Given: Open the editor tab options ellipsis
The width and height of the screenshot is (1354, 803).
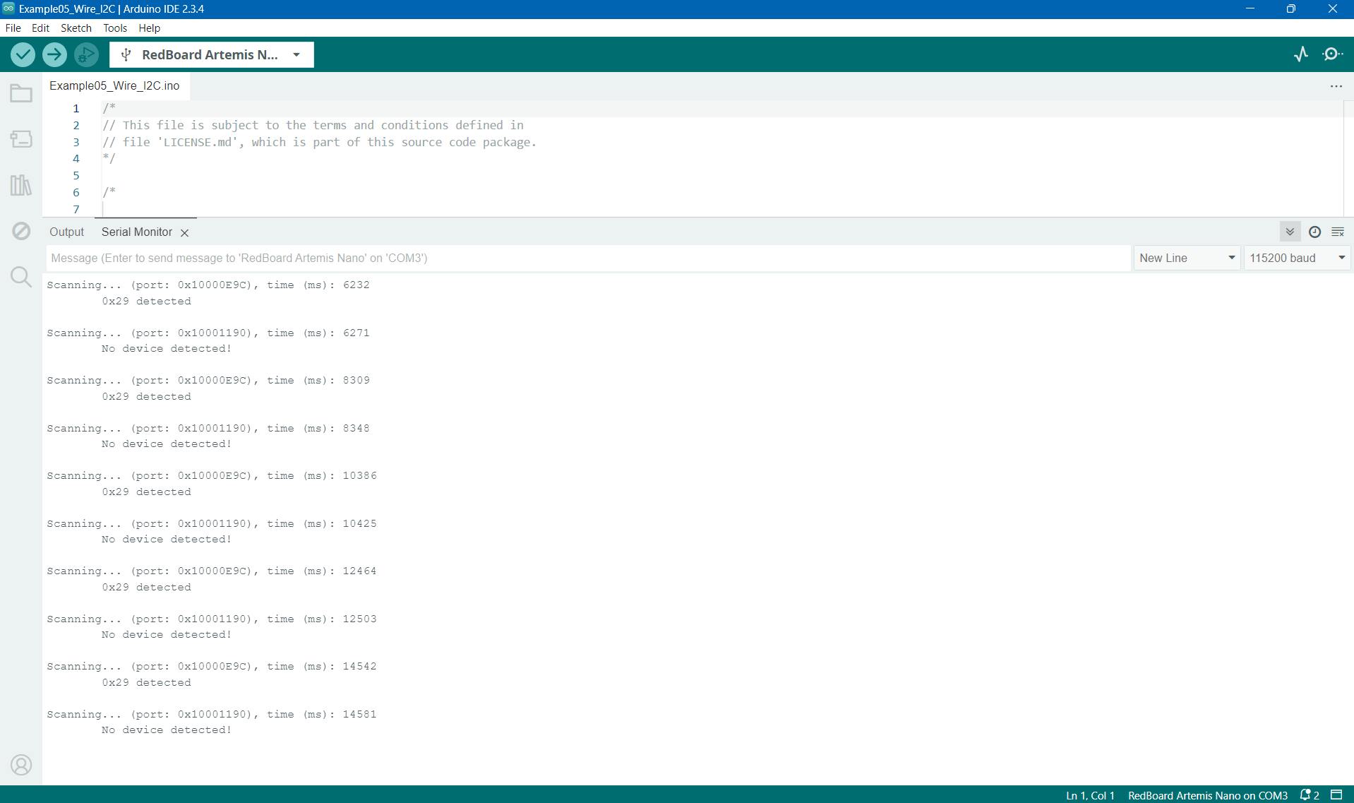Looking at the screenshot, I should [x=1336, y=86].
